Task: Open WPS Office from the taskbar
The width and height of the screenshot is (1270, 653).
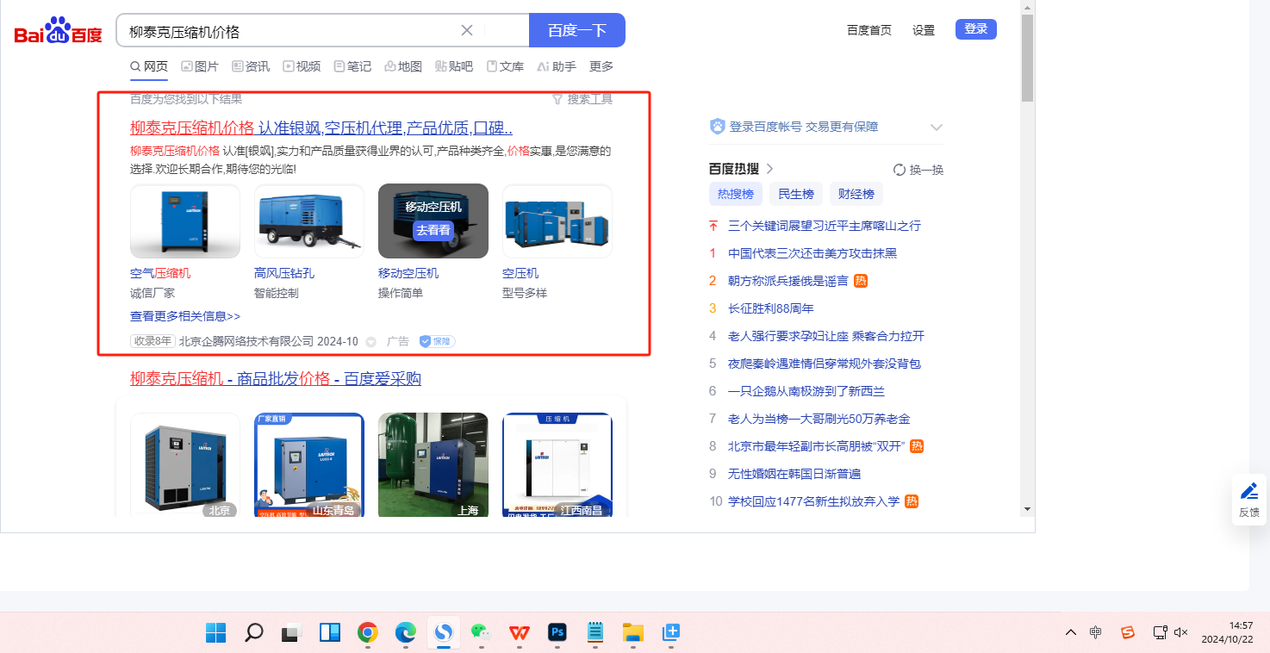Action: point(519,632)
